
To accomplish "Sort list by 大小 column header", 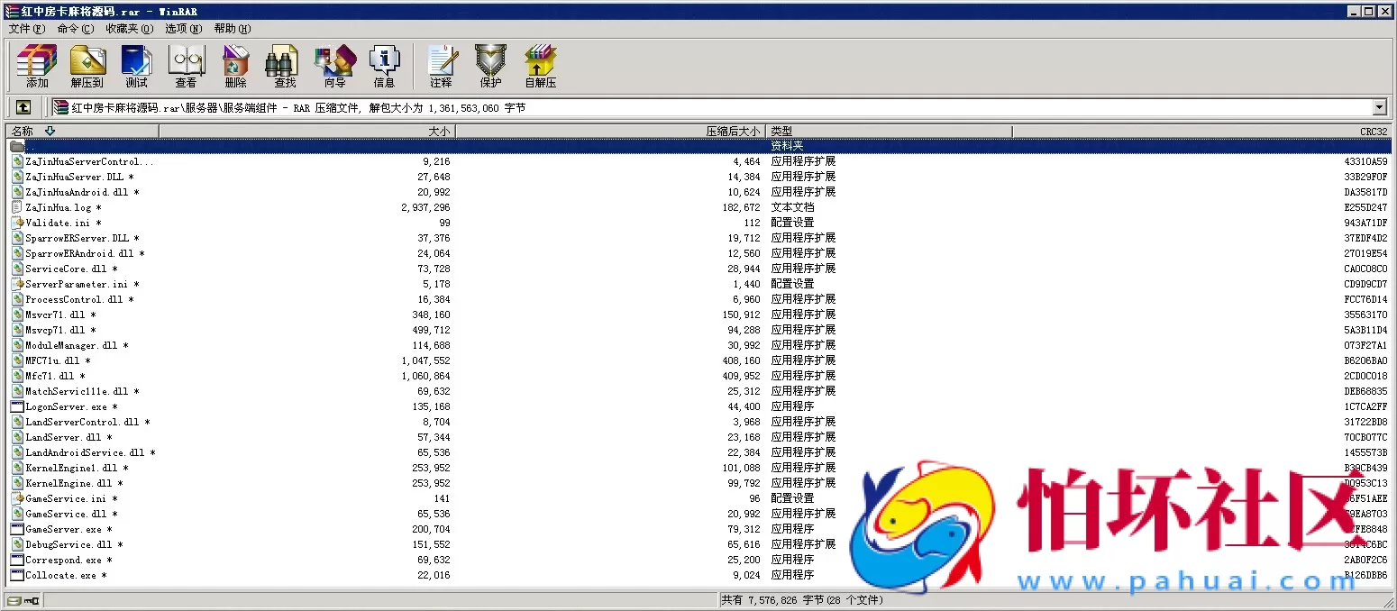I will point(306,132).
